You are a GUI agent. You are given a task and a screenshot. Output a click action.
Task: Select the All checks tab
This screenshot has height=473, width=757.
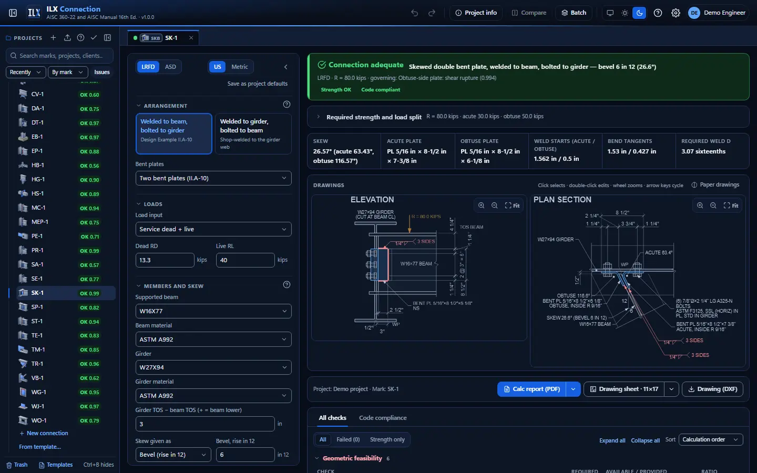tap(332, 418)
